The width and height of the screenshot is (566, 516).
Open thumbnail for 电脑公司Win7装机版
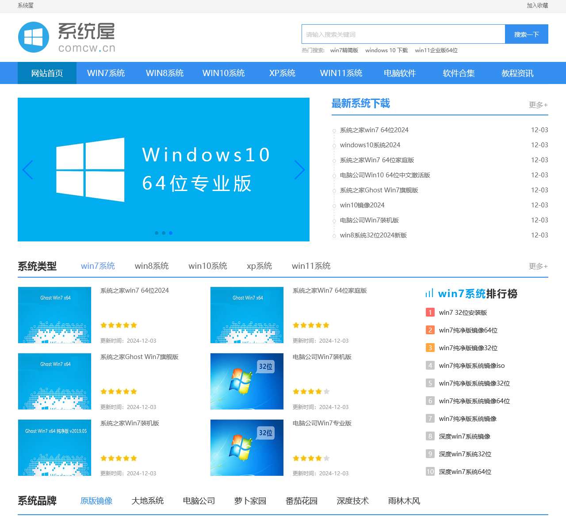pyautogui.click(x=247, y=381)
